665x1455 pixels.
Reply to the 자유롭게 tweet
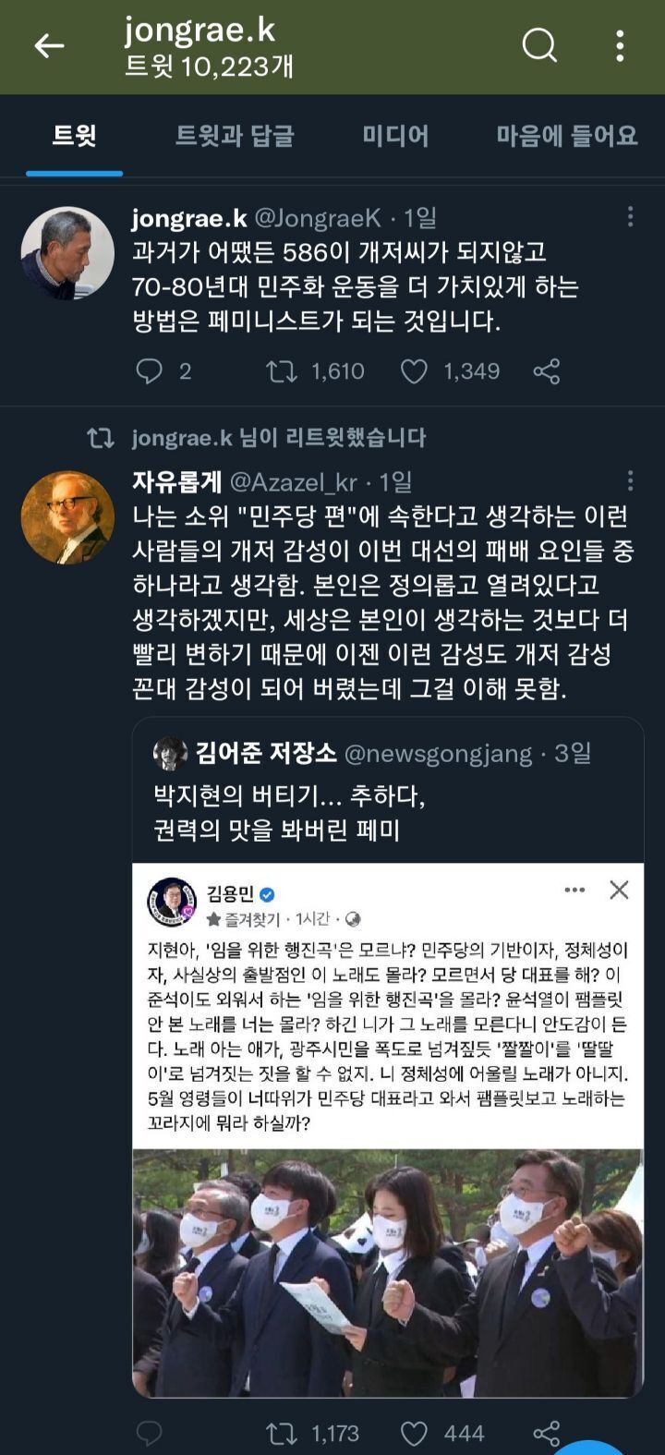(150, 1433)
